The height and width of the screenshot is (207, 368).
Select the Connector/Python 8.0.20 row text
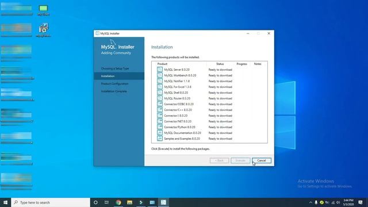[x=179, y=127]
